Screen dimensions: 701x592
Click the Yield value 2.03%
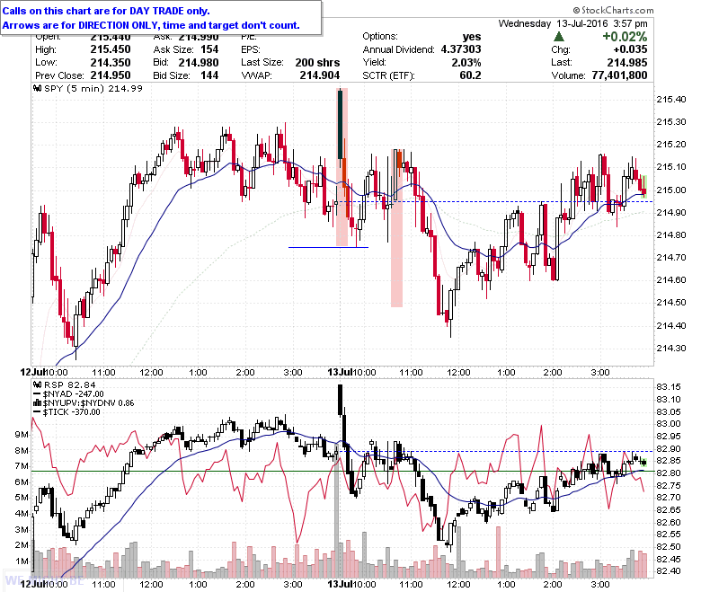466,63
